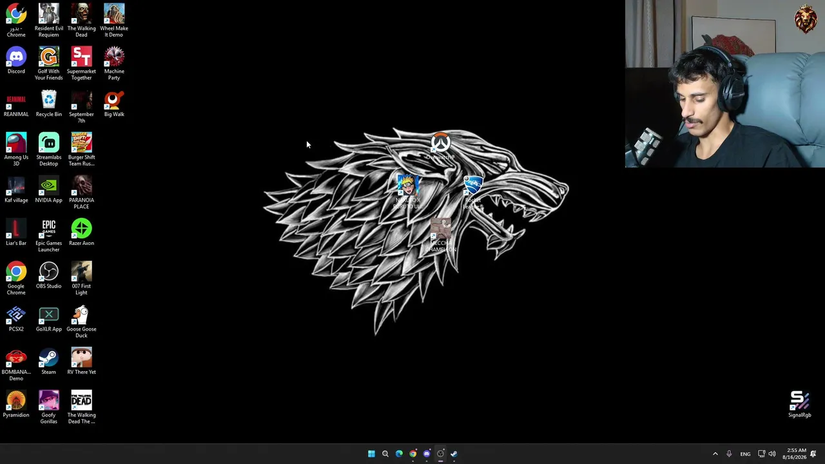
Task: Select the PARANOIA PLACE shortcut
Action: tap(81, 193)
